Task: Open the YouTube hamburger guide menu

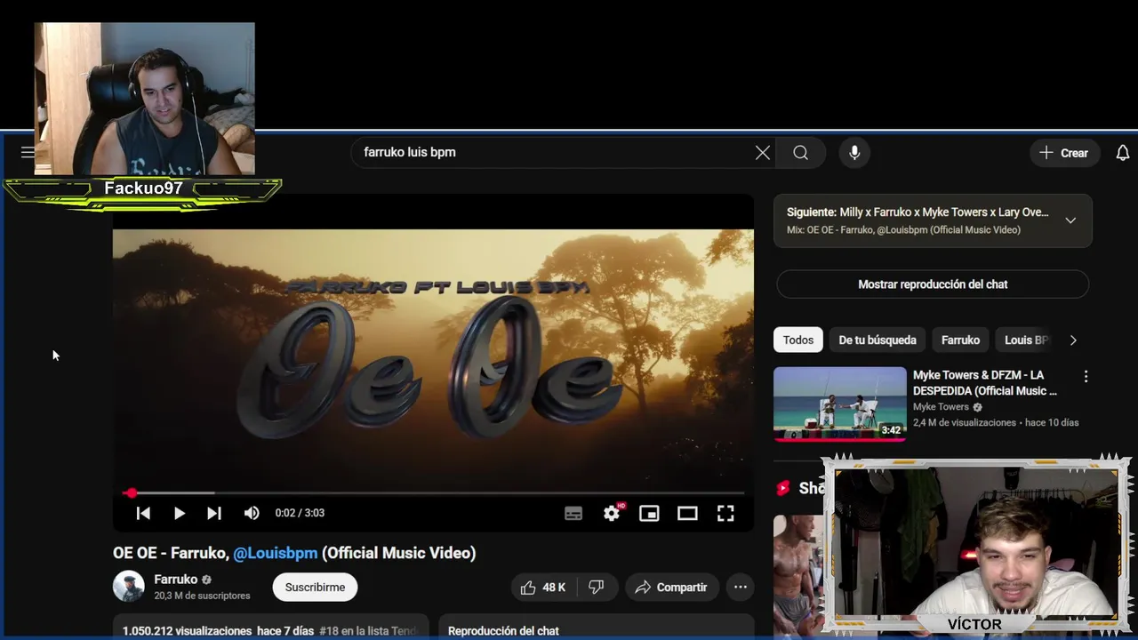Action: 27,152
